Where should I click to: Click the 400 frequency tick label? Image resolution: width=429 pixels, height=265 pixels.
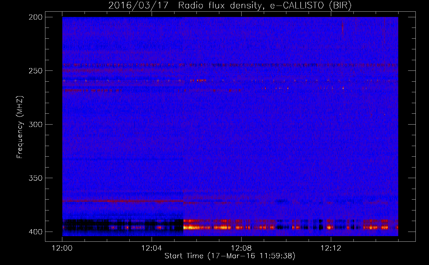[36, 232]
